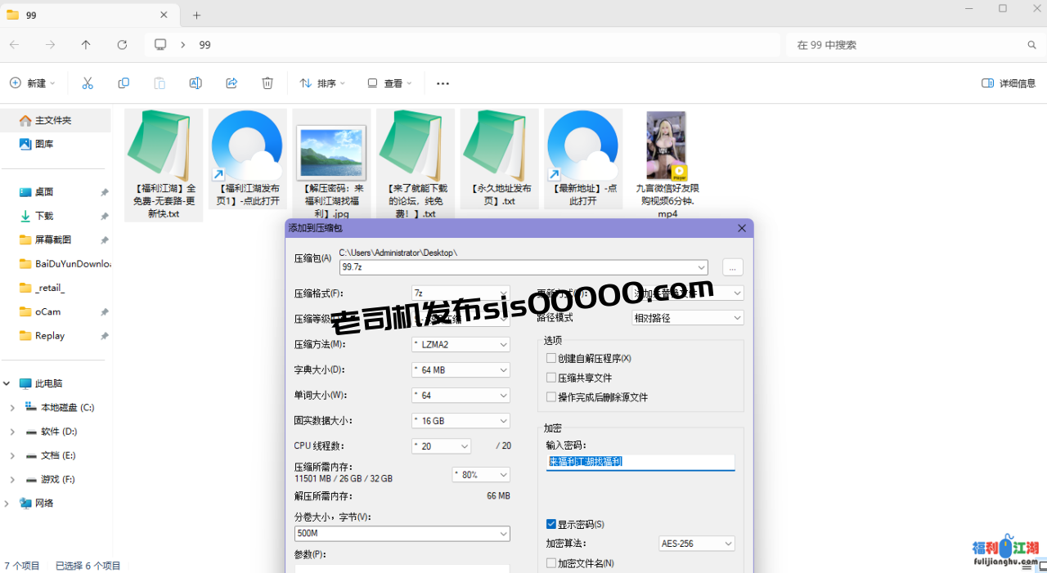The image size is (1047, 573).
Task: Click the Share icon in toolbar
Action: click(x=231, y=83)
